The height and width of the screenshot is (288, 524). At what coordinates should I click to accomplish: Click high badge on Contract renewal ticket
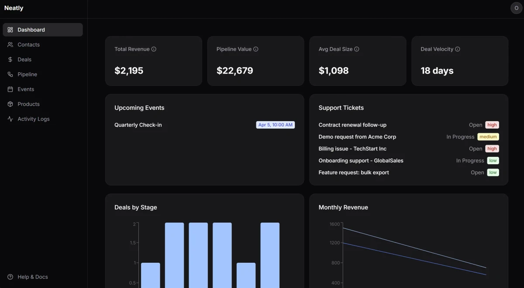click(x=492, y=125)
